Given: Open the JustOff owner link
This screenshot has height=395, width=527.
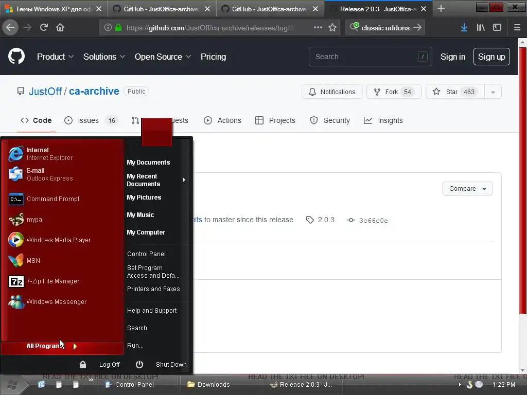Looking at the screenshot, I should click(x=45, y=92).
